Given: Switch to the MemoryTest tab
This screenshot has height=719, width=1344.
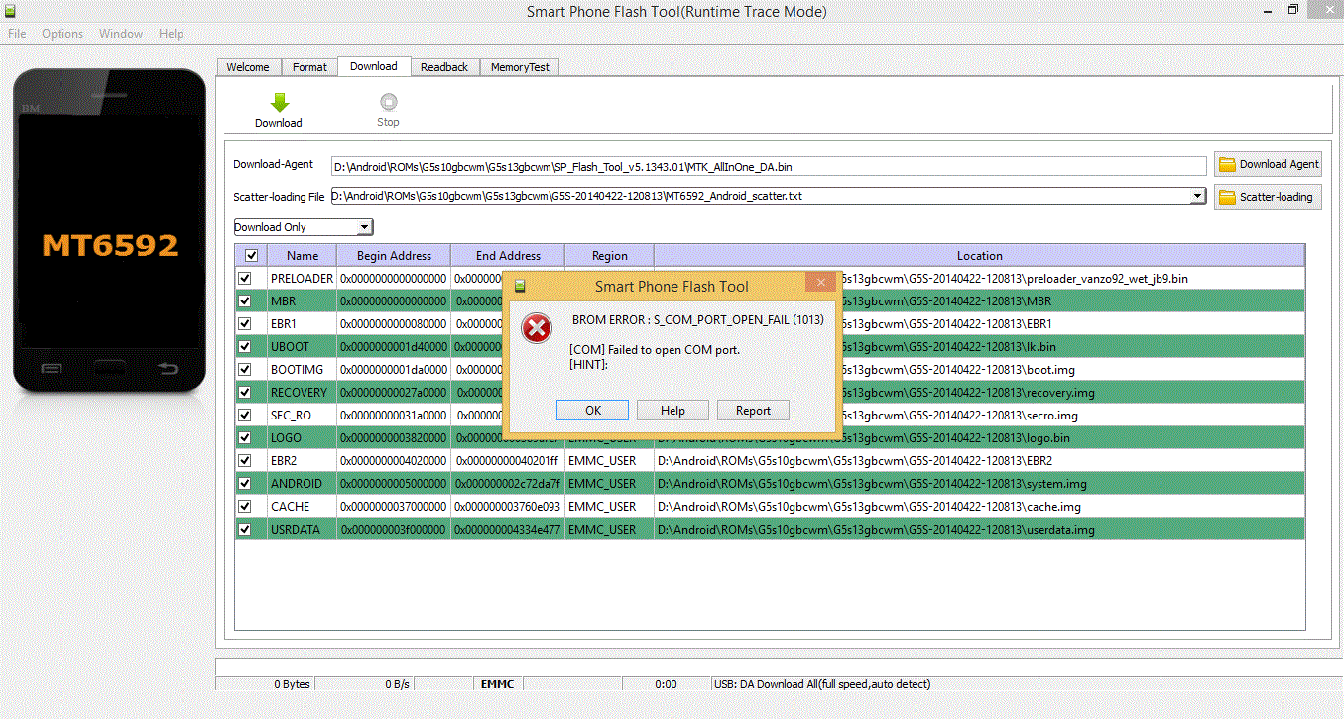Looking at the screenshot, I should [x=520, y=67].
